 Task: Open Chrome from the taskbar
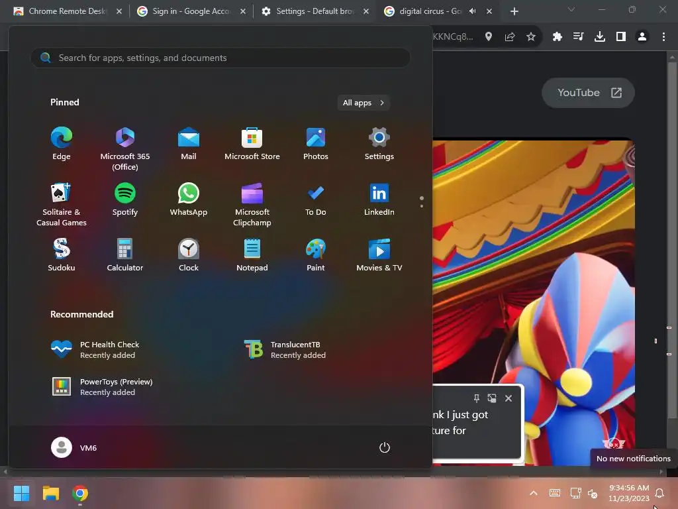(80, 493)
